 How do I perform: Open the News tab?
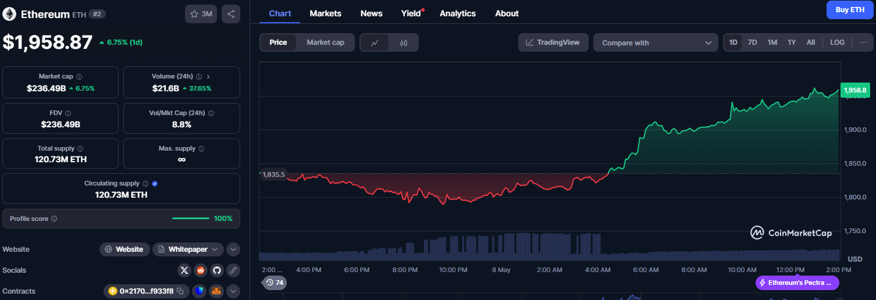tap(372, 13)
